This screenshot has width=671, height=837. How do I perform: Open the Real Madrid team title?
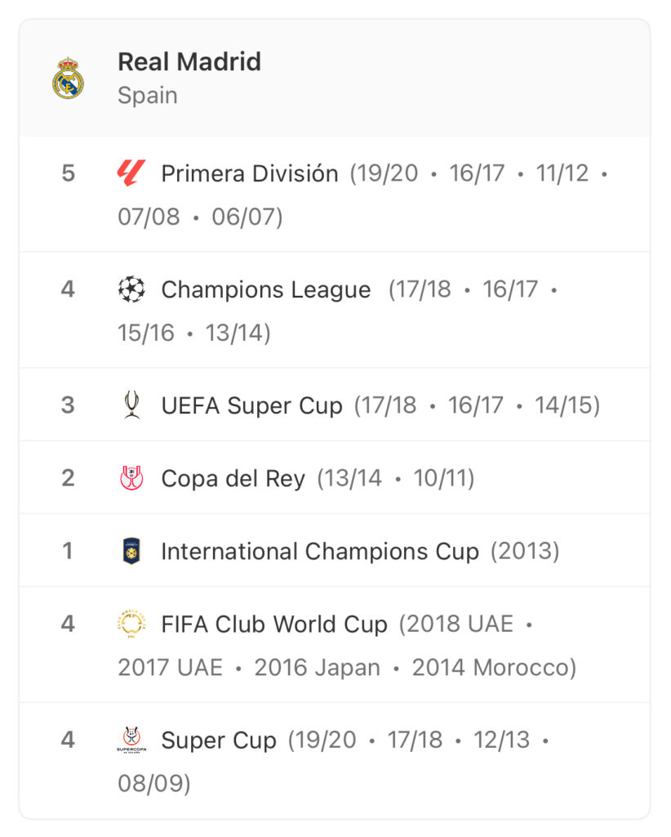tap(189, 61)
